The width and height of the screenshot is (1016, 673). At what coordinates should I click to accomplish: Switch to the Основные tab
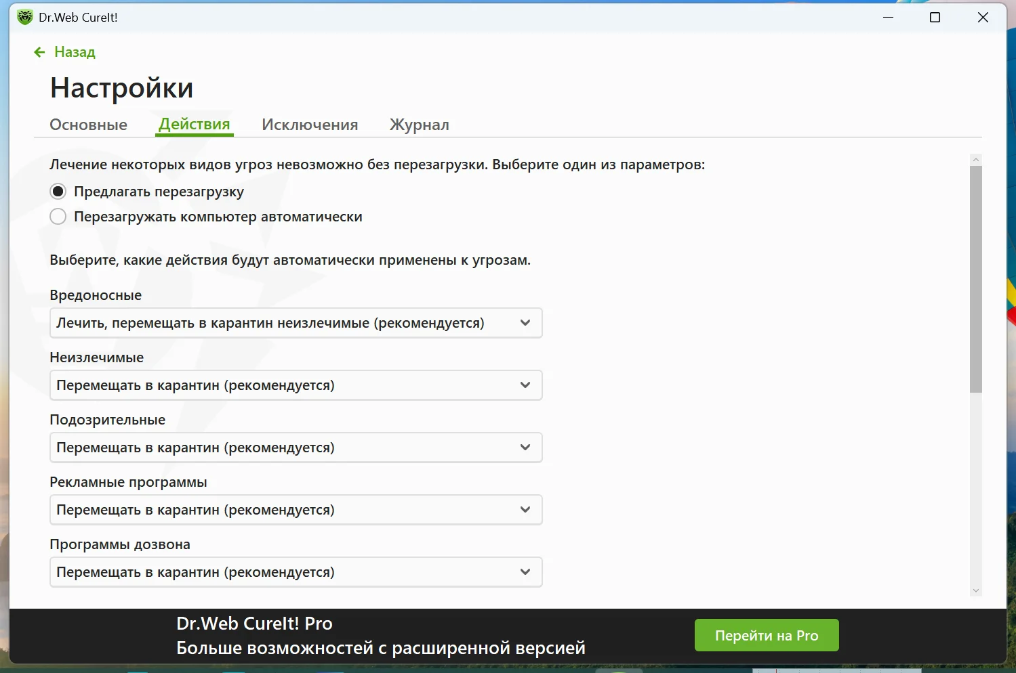tap(89, 125)
